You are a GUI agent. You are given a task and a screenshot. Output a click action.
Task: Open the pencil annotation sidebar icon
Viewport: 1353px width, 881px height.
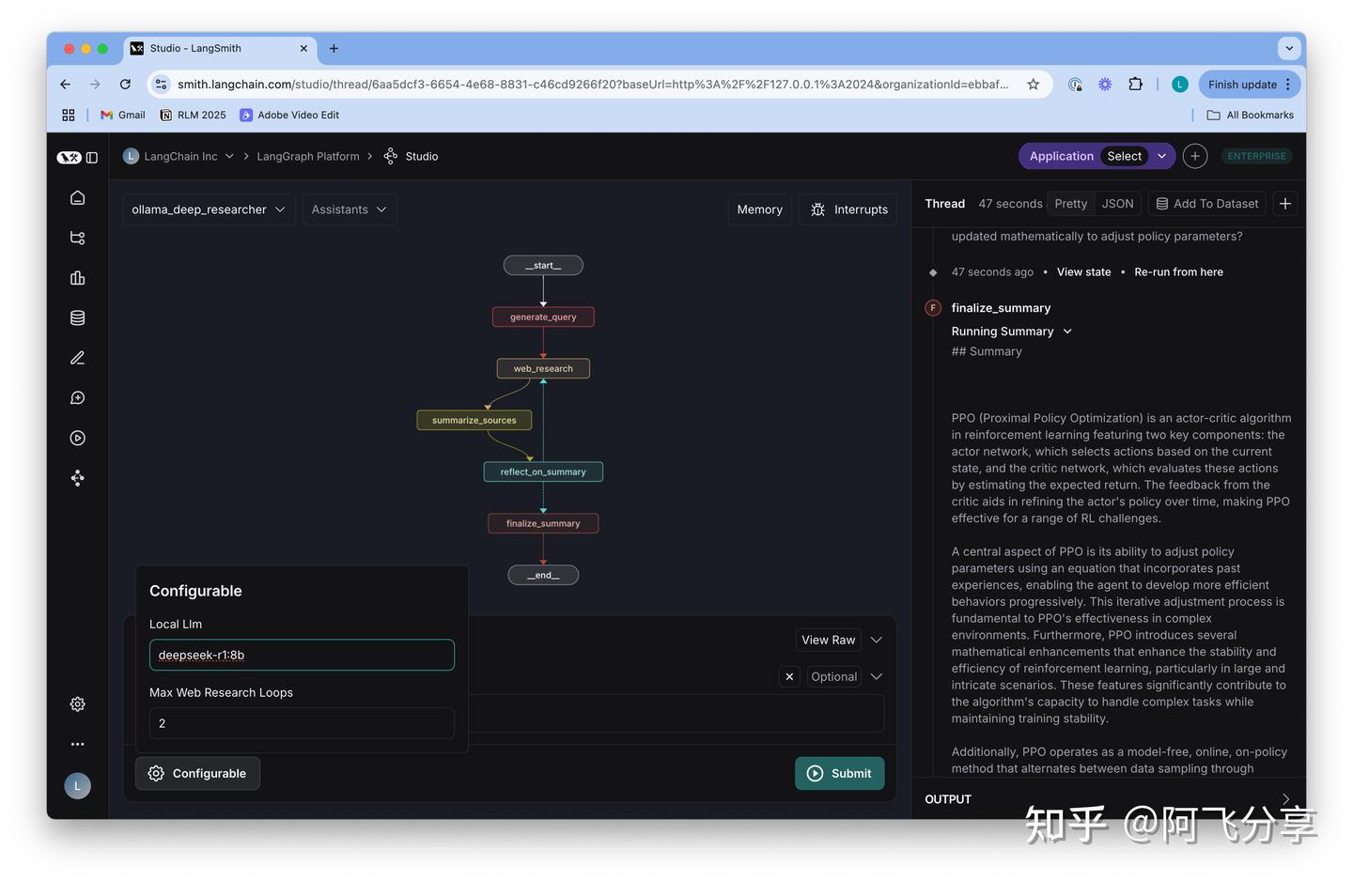[x=78, y=358]
